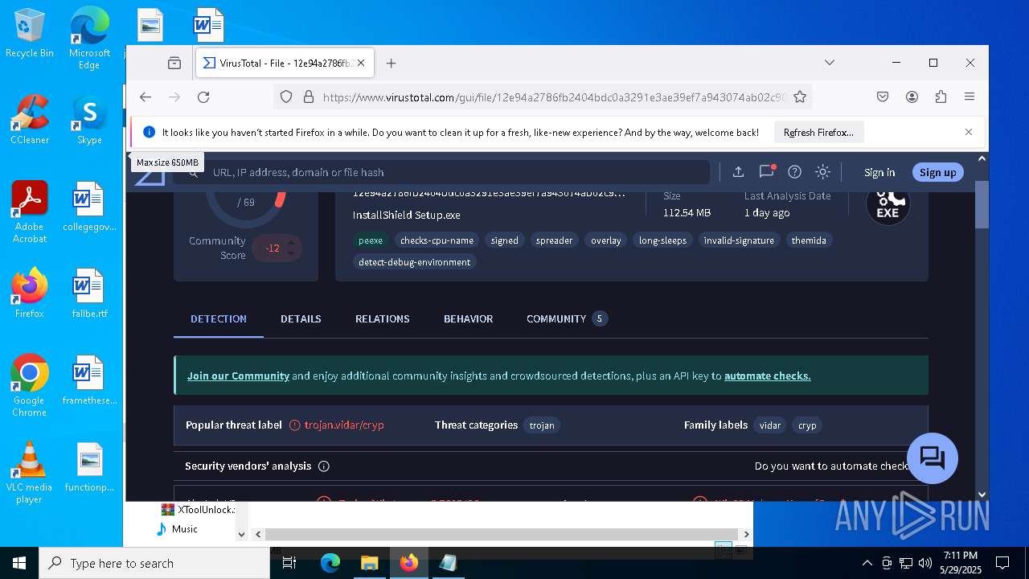Increase community score with up arrow
The height and width of the screenshot is (579, 1029).
click(292, 242)
